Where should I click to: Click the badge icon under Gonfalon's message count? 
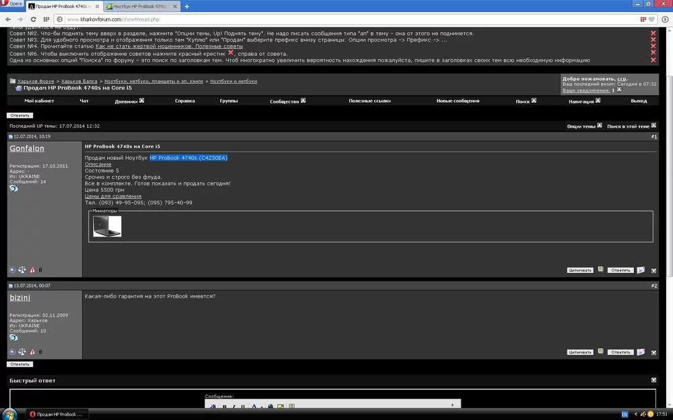pos(13,188)
